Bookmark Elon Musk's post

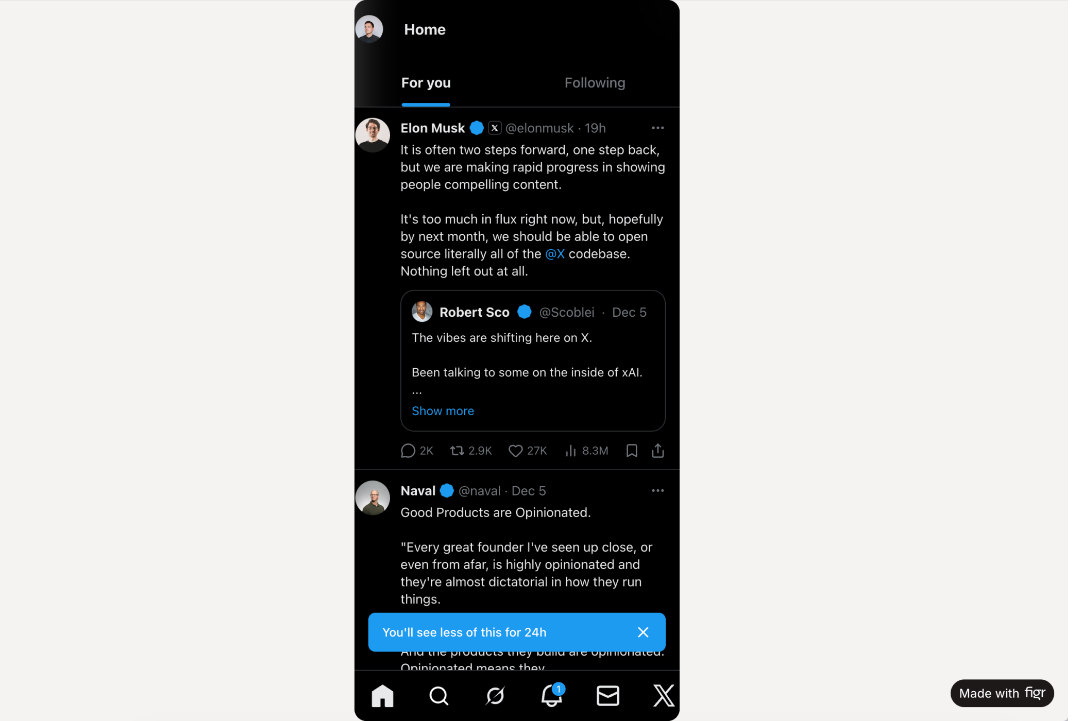point(632,451)
